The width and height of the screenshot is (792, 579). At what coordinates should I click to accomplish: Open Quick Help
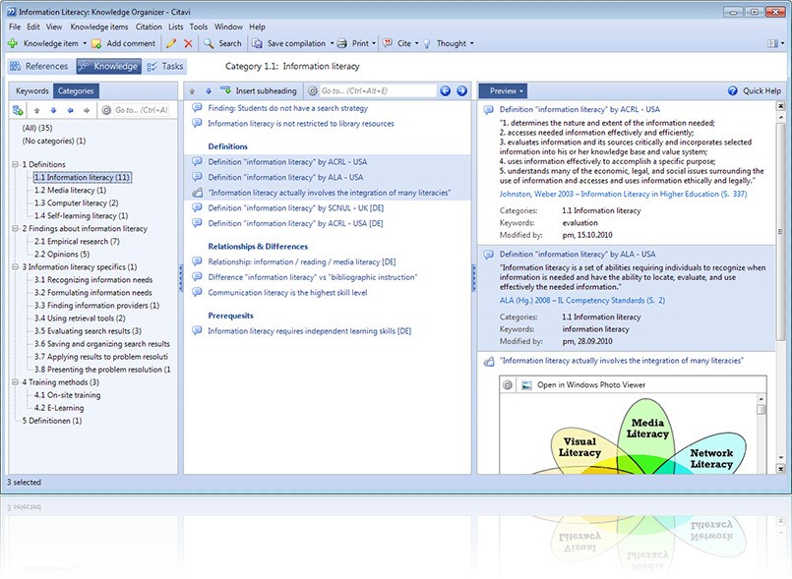755,90
